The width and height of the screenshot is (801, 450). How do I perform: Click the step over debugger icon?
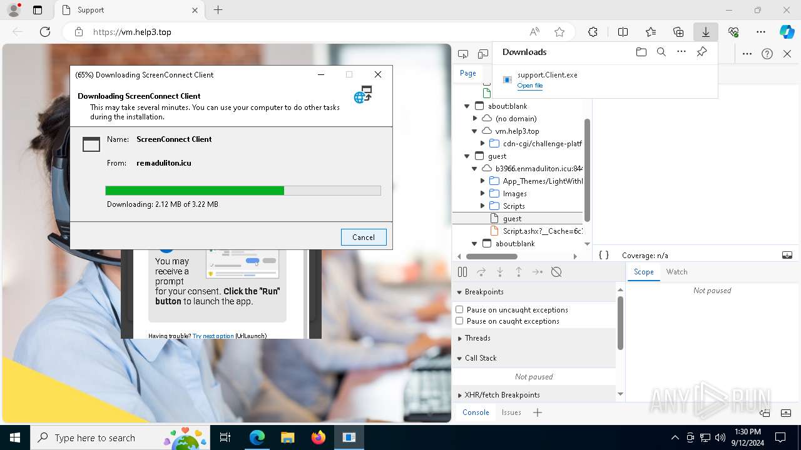pyautogui.click(x=481, y=272)
